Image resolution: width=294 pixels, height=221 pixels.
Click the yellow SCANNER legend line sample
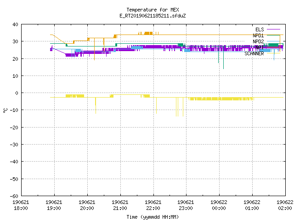273,53
